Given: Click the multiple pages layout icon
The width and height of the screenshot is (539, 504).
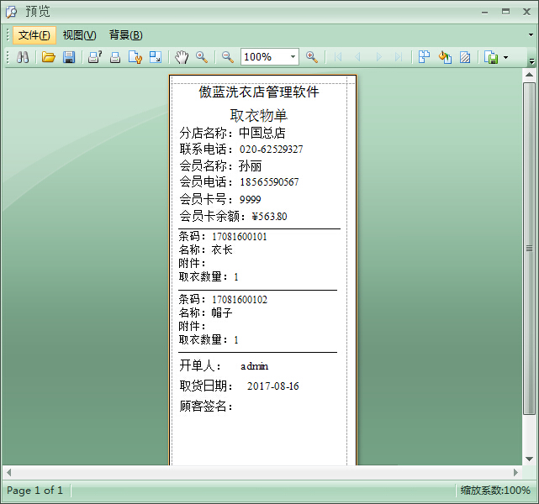Looking at the screenshot, I should point(424,57).
